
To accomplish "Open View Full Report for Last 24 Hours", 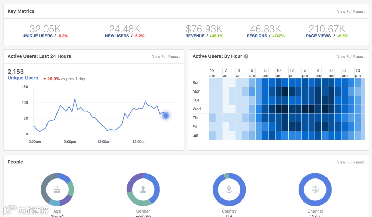I will (x=166, y=57).
